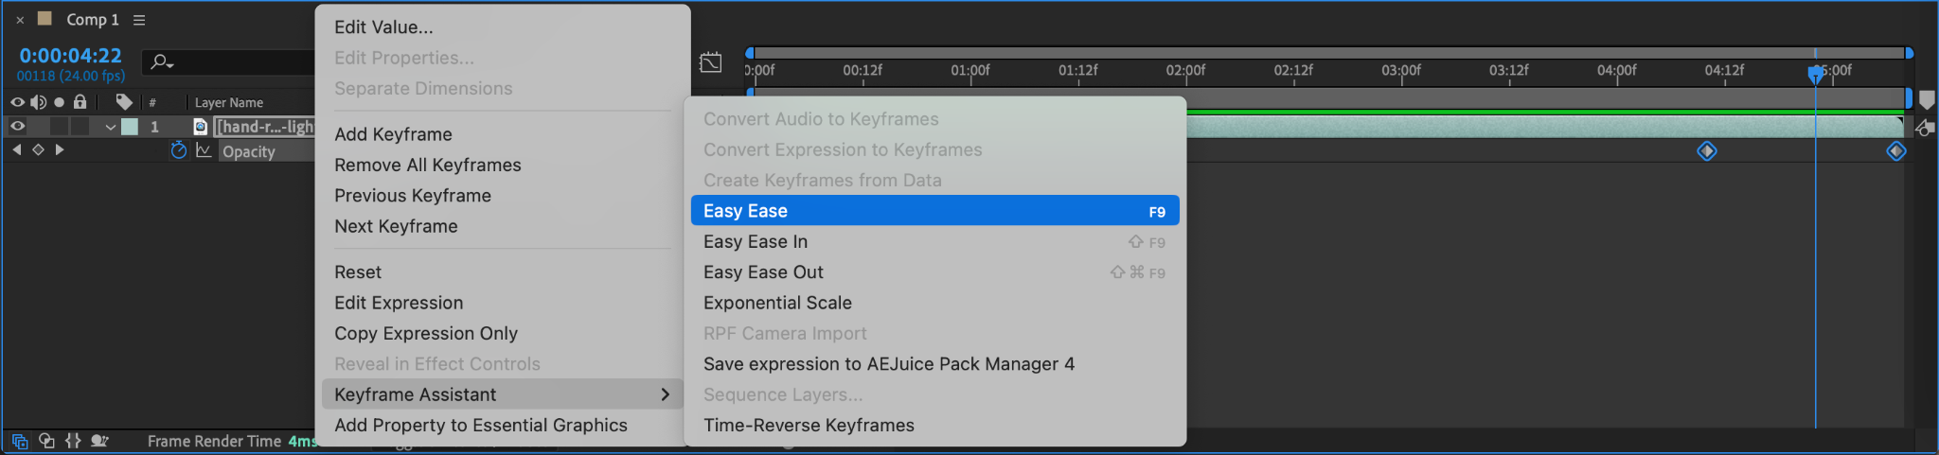This screenshot has width=1939, height=455.
Task: Click the comp marker bin icon
Action: tap(1927, 100)
